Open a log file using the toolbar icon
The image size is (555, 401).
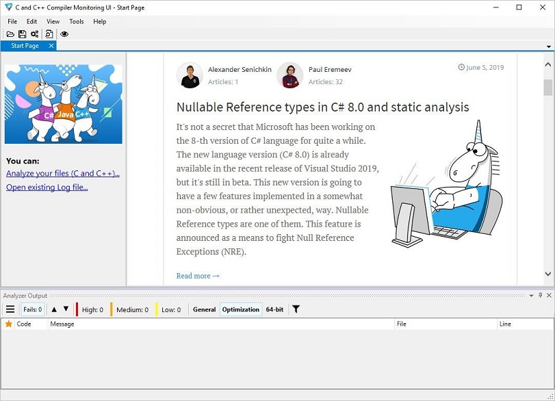click(11, 33)
